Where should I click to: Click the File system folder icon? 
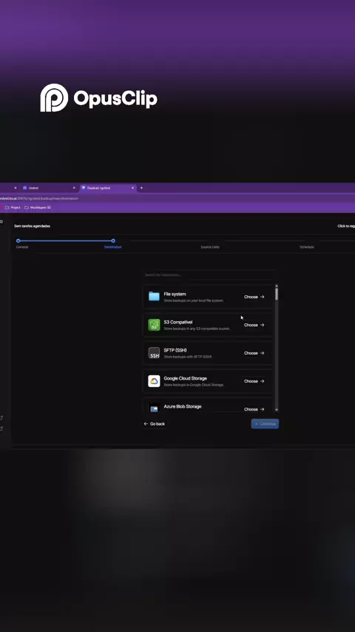(x=154, y=296)
